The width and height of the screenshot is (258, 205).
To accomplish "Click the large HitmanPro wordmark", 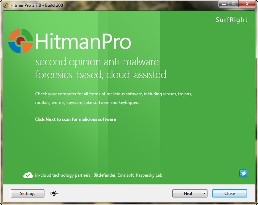I will (83, 41).
